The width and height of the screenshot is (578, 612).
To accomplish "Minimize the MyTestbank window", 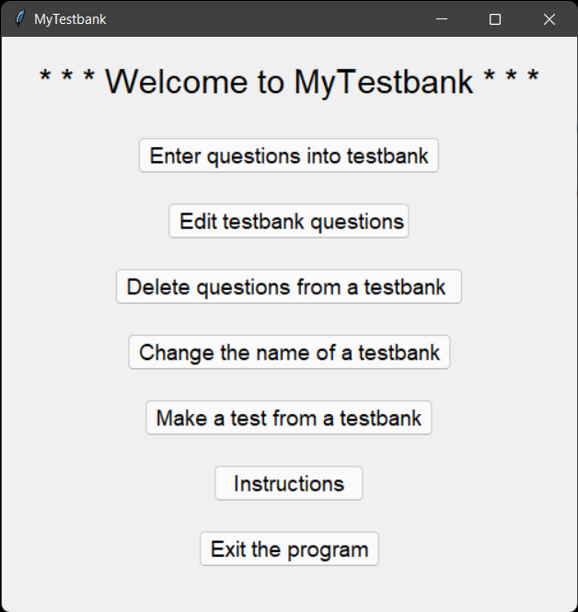I will pyautogui.click(x=443, y=18).
